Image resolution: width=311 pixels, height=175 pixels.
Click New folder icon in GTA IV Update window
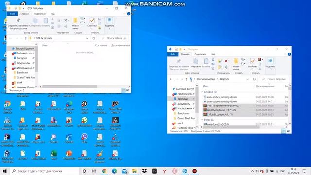coord(75,20)
